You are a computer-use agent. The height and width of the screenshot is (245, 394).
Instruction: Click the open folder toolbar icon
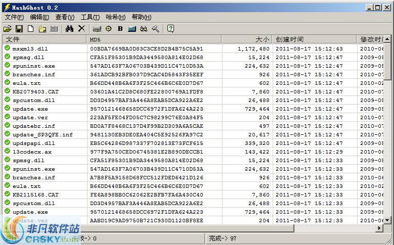[x=8, y=29]
